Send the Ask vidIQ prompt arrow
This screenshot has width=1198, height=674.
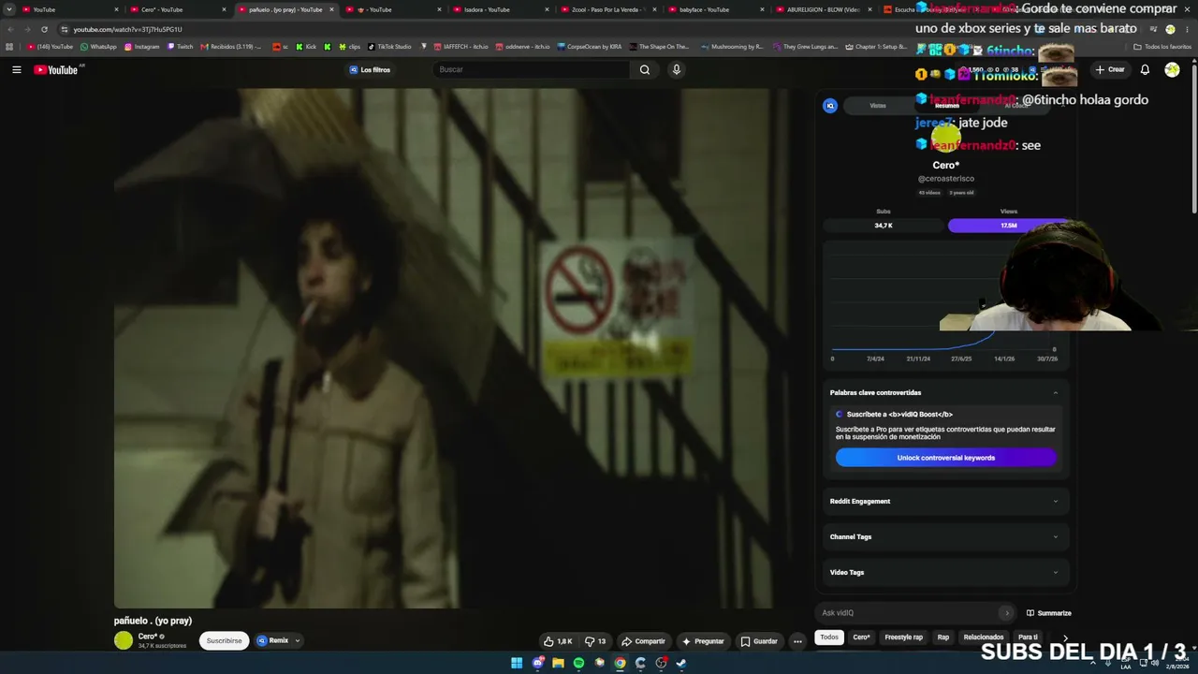(x=1006, y=613)
